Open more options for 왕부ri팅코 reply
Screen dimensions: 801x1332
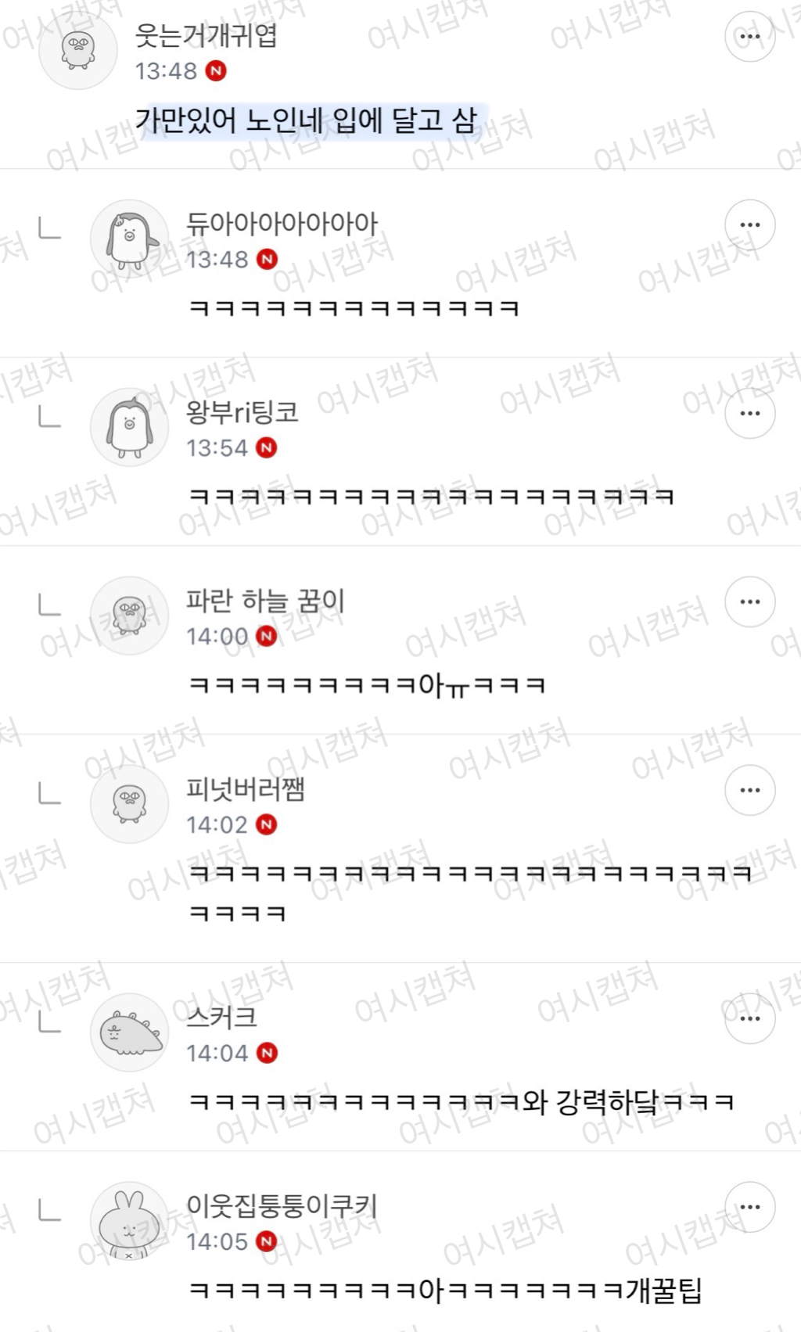click(749, 413)
